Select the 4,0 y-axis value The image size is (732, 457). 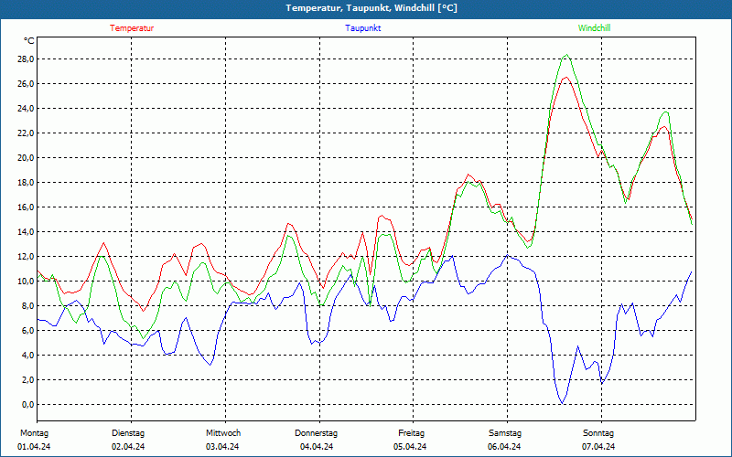coord(27,356)
